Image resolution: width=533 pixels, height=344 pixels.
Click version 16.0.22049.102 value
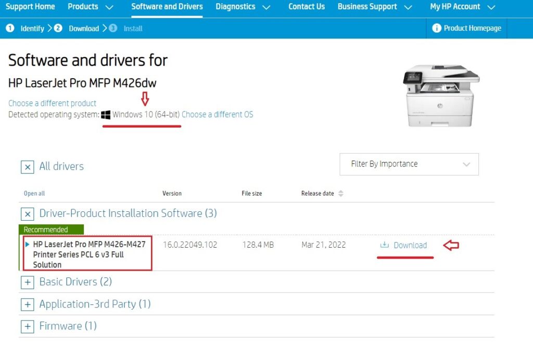pos(190,245)
